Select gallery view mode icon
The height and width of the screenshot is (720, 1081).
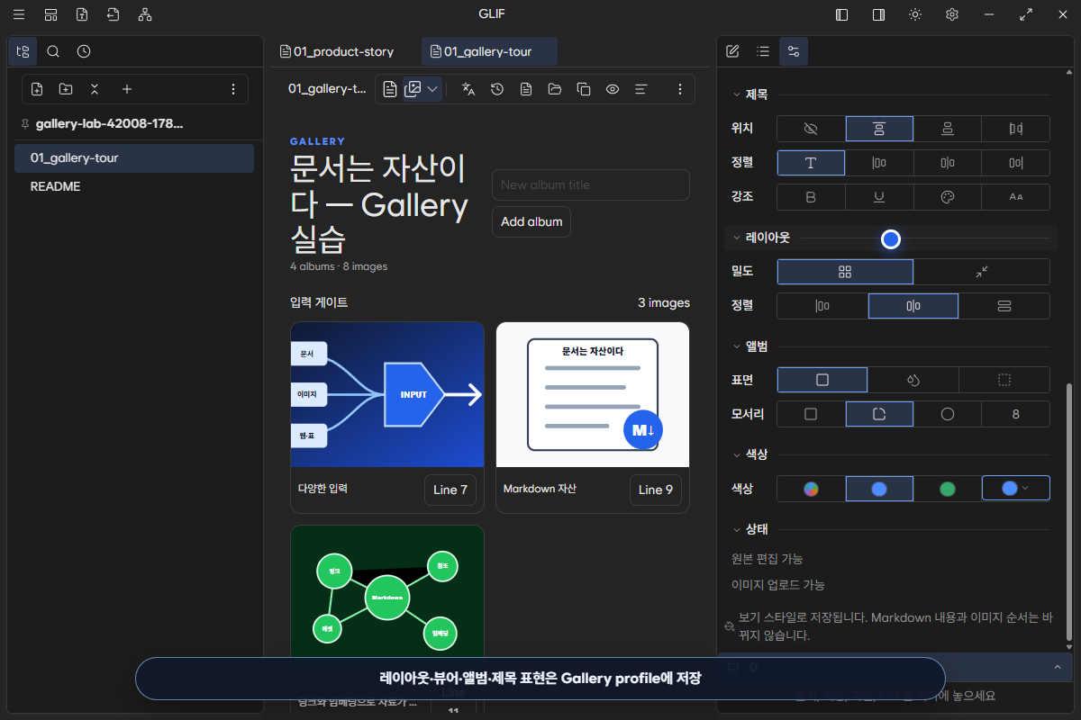click(x=413, y=89)
